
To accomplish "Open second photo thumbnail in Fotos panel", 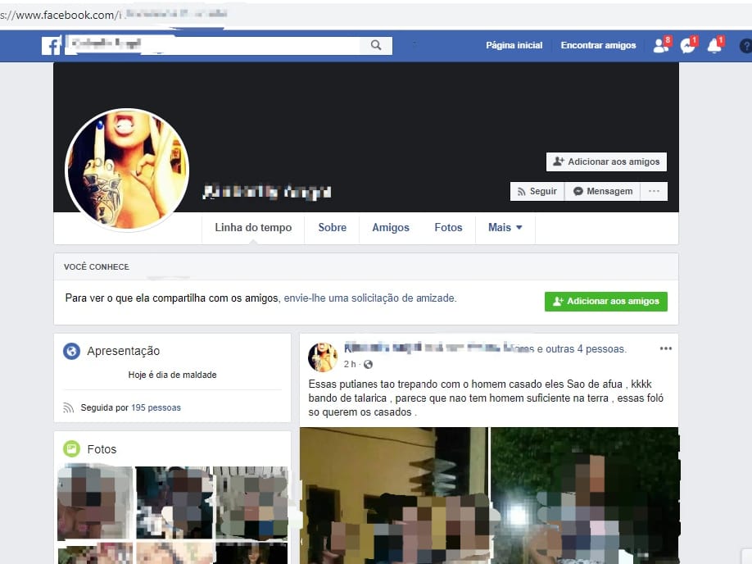I will 174,503.
